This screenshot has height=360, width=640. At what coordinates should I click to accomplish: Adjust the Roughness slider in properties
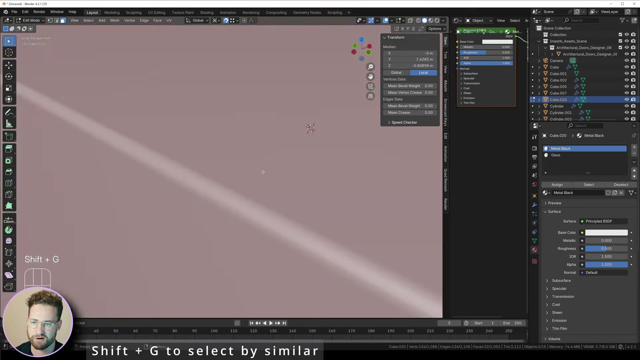606,249
